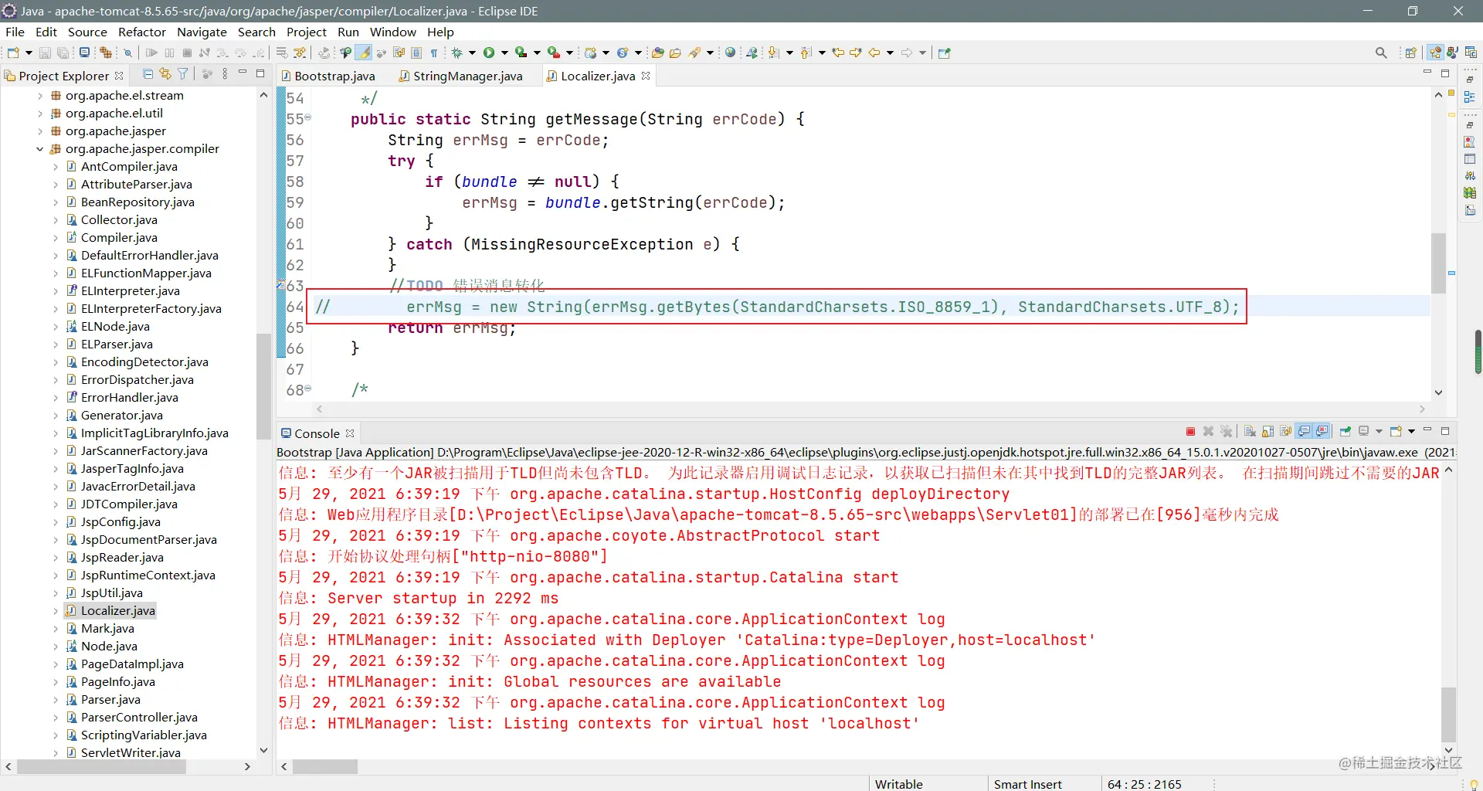This screenshot has width=1483, height=791.
Task: Open the Navigate menu
Action: [202, 32]
